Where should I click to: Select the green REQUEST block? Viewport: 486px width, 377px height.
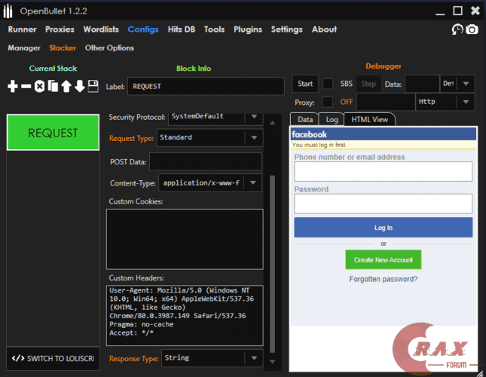(53, 133)
